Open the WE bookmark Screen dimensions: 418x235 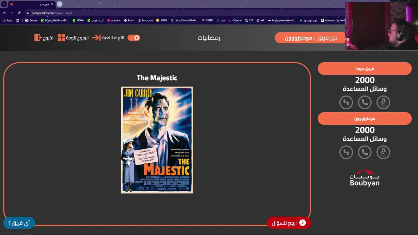[260, 20]
